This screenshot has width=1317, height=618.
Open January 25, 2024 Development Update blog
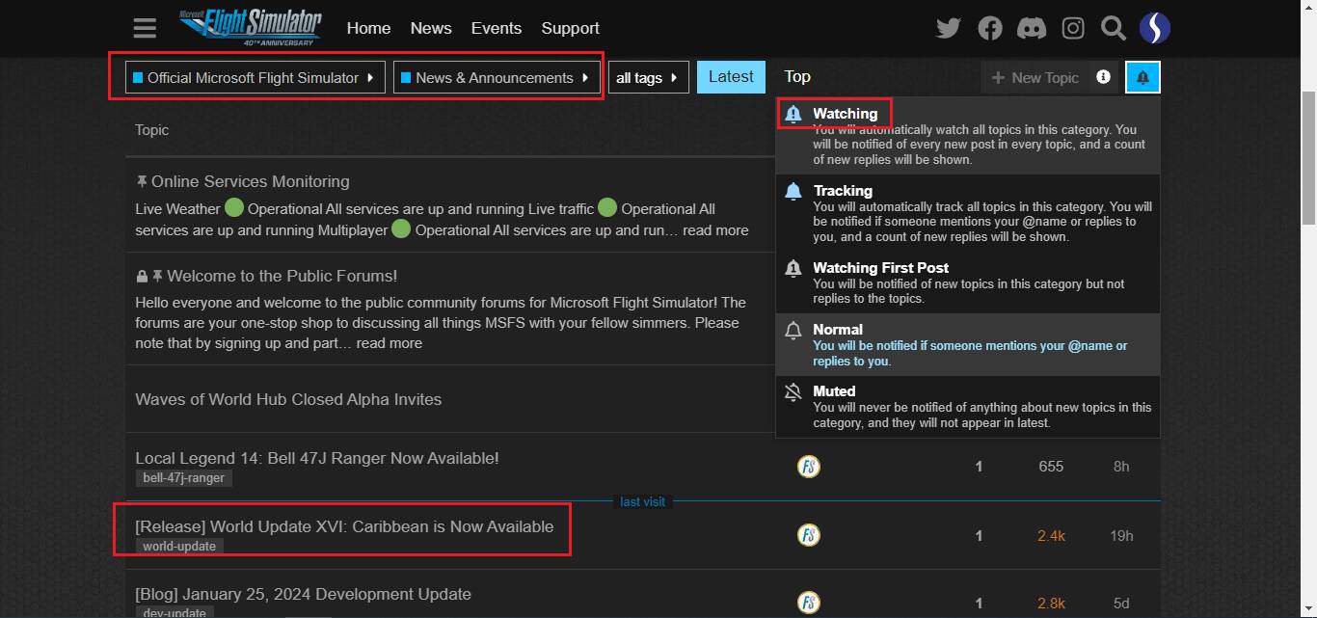pos(303,594)
